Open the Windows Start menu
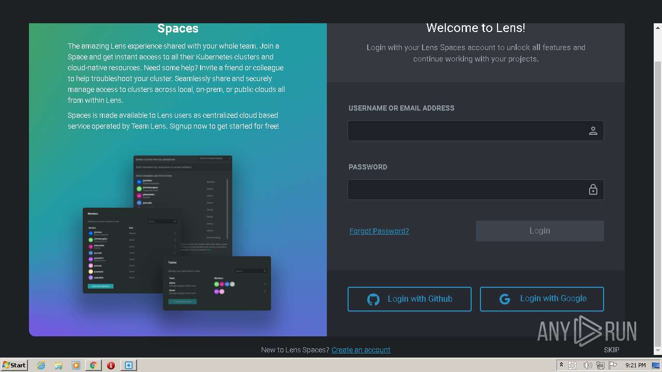 click(x=14, y=365)
